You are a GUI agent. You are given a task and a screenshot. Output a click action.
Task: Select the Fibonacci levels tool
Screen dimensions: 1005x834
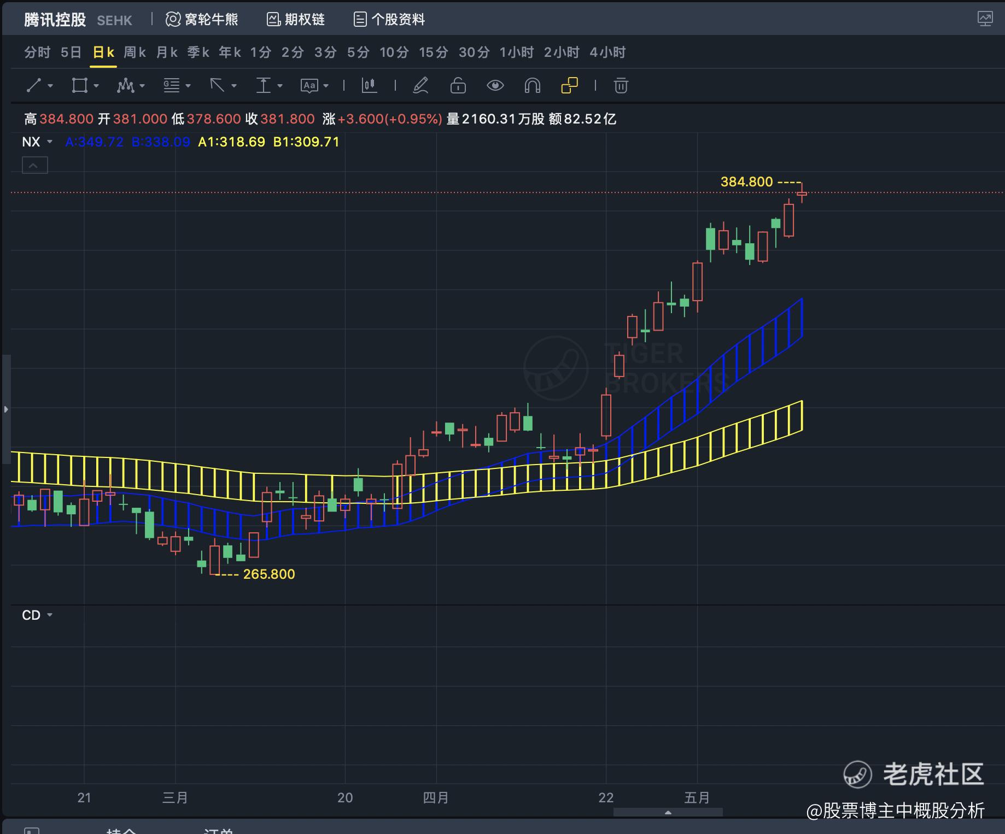tap(172, 85)
